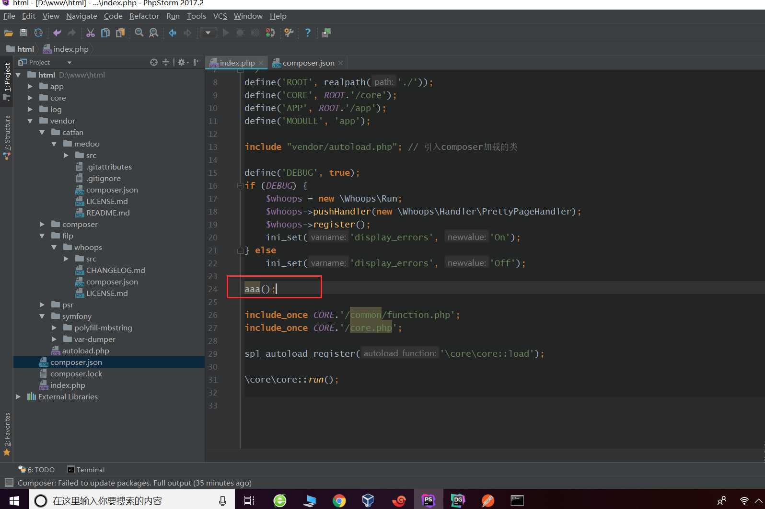
Task: Fold the if (DEBUG) code block
Action: coord(240,186)
